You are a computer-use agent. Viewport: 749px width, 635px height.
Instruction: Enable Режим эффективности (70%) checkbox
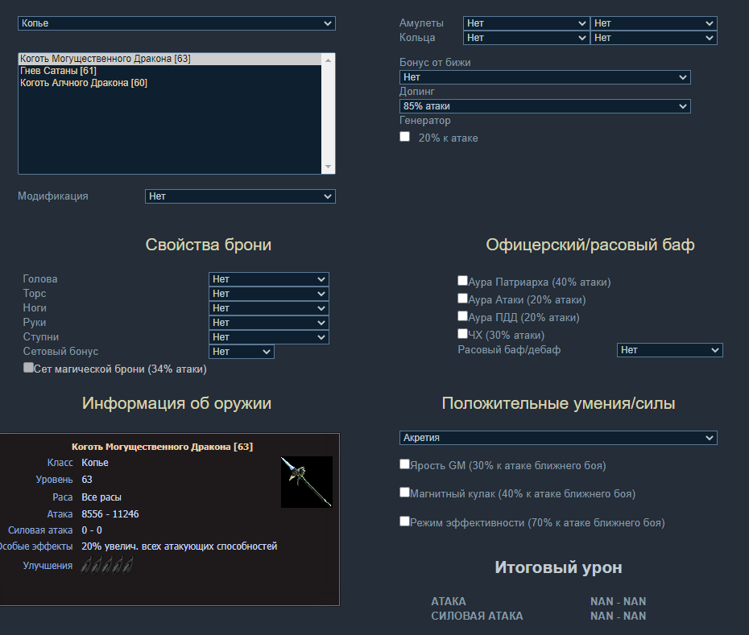point(404,522)
